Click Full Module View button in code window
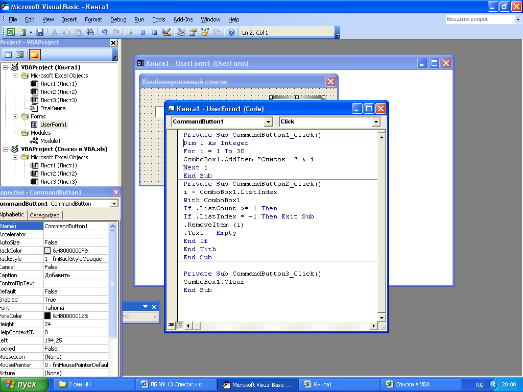Viewport: 523px width, 392px height. coord(179,325)
